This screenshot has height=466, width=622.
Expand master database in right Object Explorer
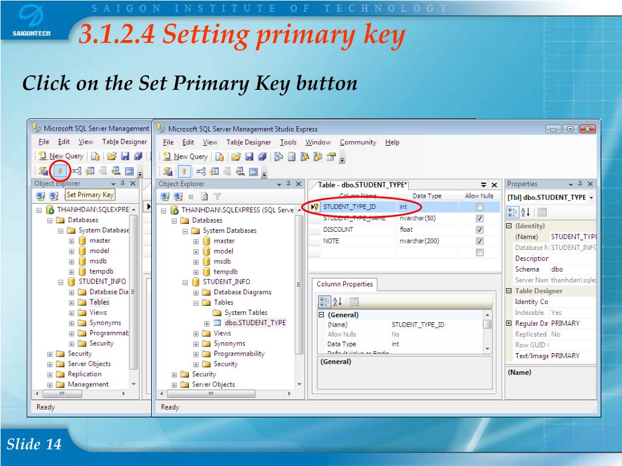click(196, 241)
